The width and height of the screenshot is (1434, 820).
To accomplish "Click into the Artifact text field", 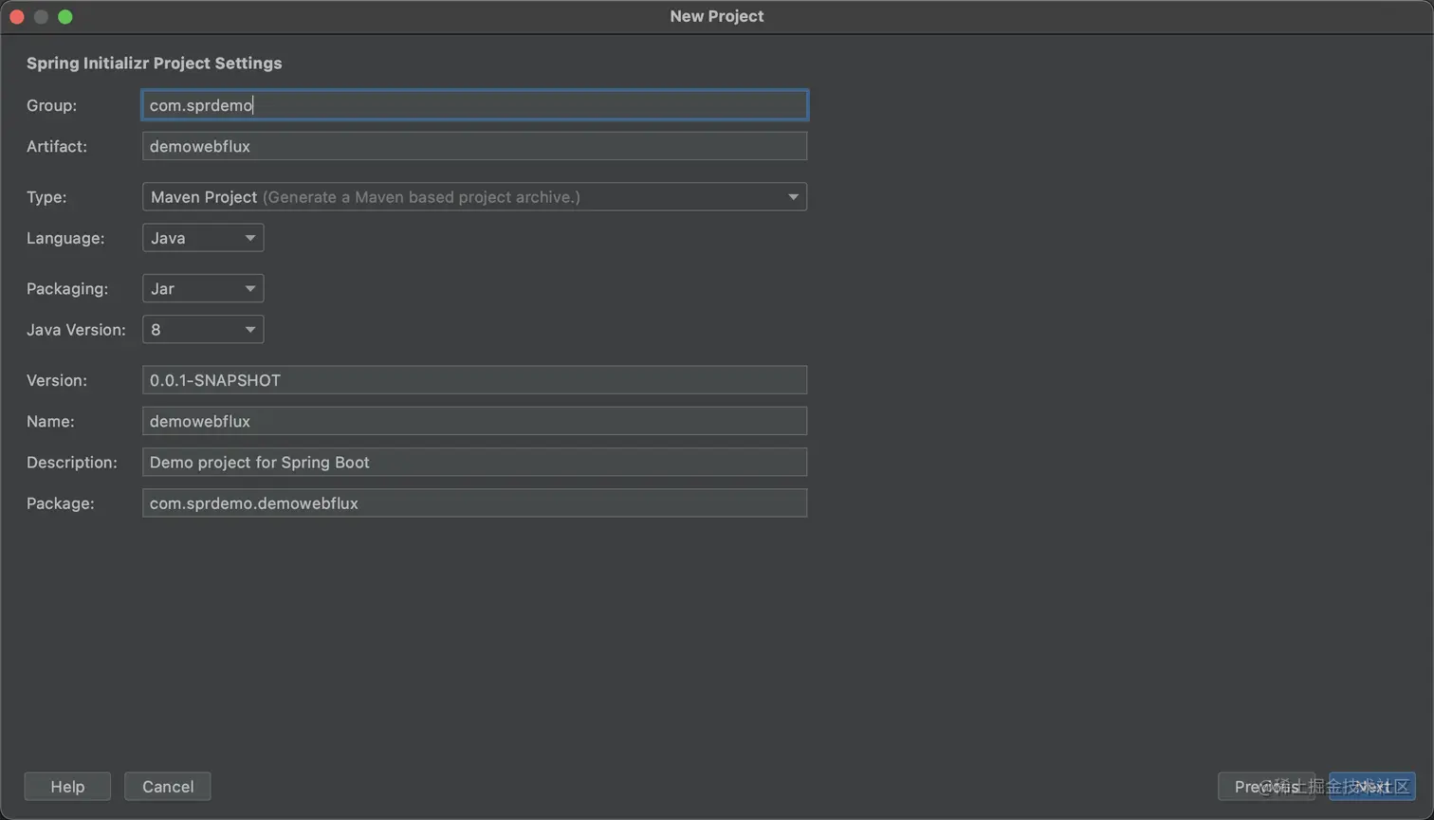I will (474, 146).
